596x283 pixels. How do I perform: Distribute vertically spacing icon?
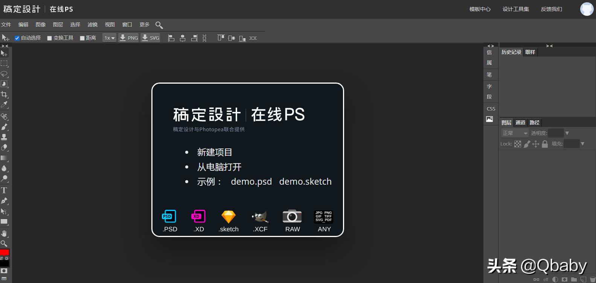(204, 38)
